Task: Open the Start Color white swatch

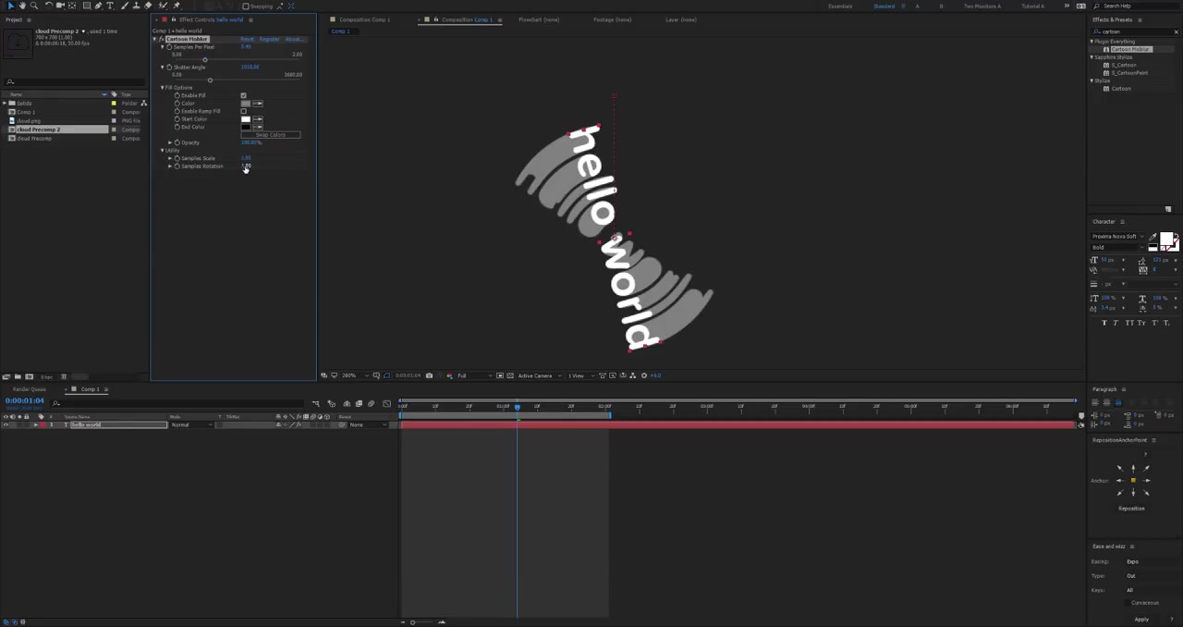Action: tap(246, 119)
